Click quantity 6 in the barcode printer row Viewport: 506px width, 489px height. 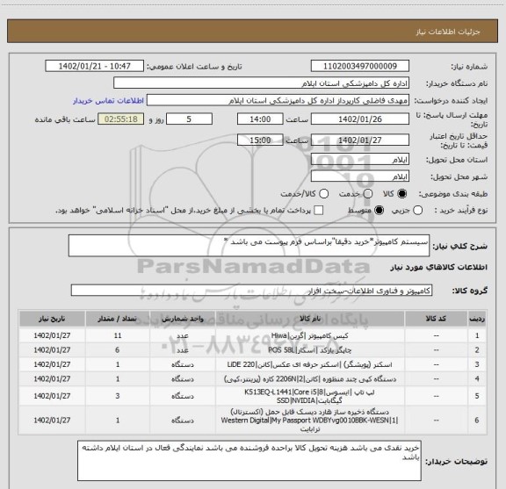point(118,350)
